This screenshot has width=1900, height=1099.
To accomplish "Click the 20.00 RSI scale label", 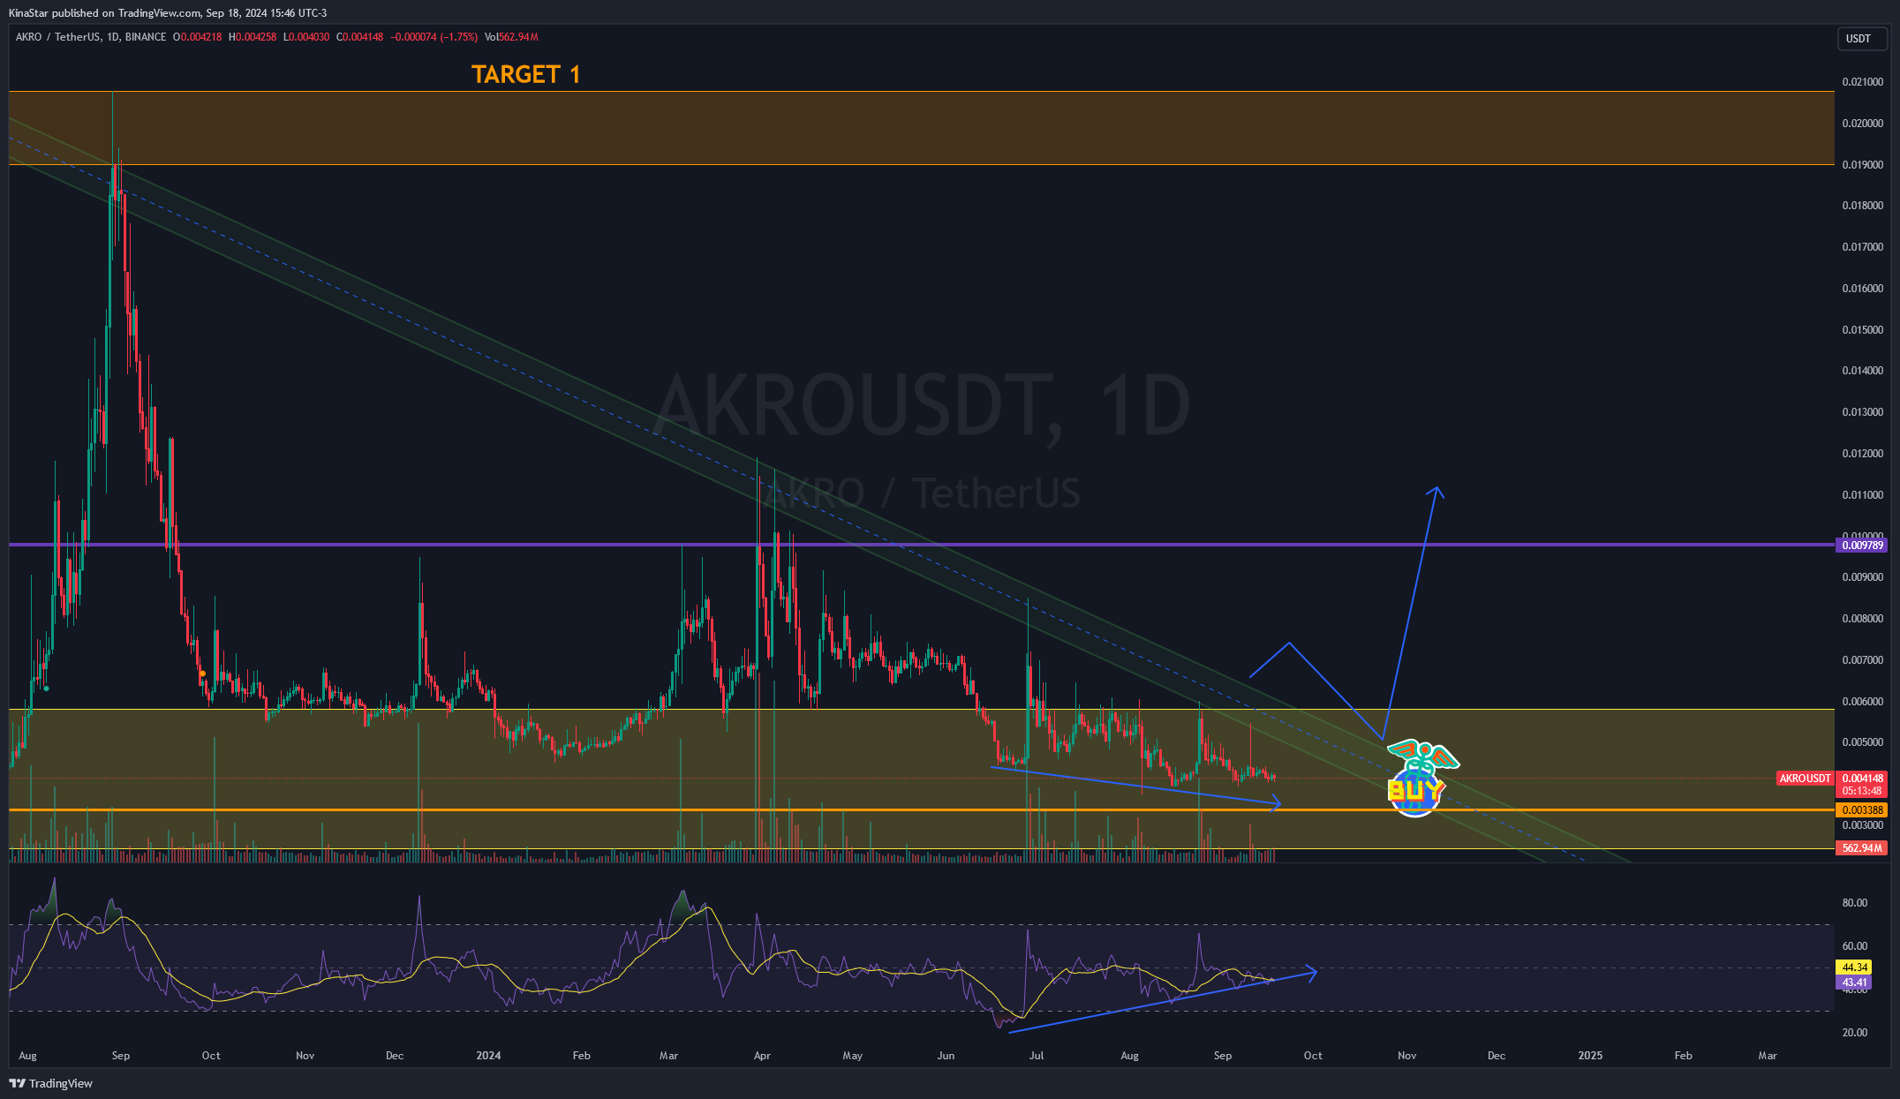I will point(1855,1033).
